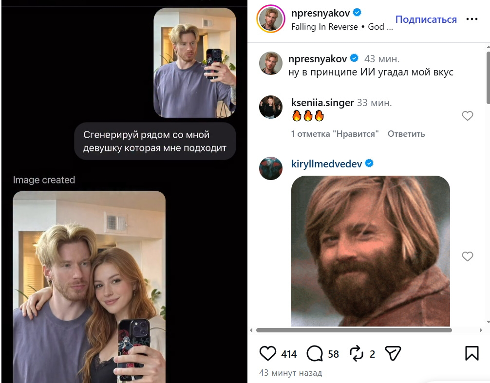Tap the heart icon to like the post
Viewport: 490px width, 383px height.
click(267, 354)
